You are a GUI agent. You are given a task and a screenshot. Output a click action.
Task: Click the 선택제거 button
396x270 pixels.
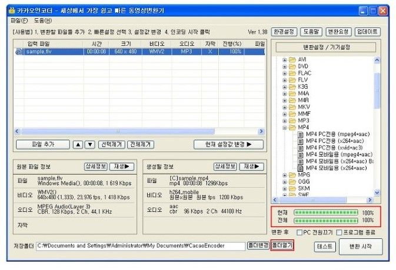click(111, 145)
